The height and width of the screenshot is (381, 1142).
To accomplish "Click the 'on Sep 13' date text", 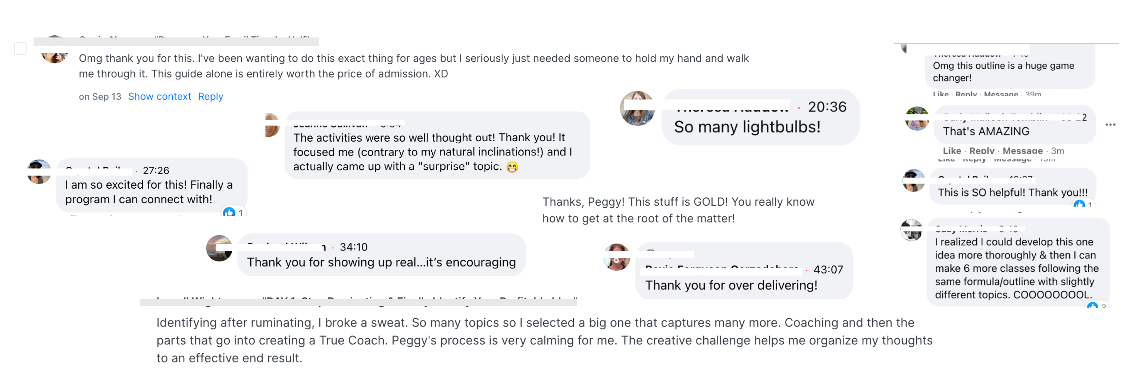I will point(100,97).
